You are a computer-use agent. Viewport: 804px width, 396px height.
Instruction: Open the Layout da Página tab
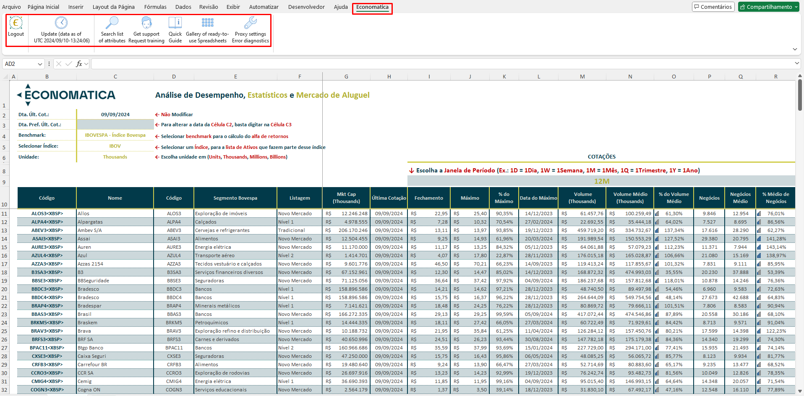click(x=114, y=7)
